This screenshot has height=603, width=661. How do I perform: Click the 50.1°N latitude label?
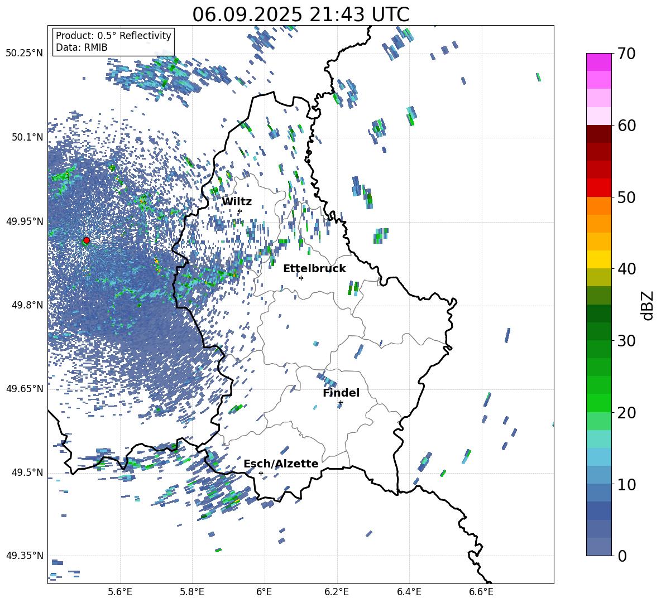(x=28, y=137)
